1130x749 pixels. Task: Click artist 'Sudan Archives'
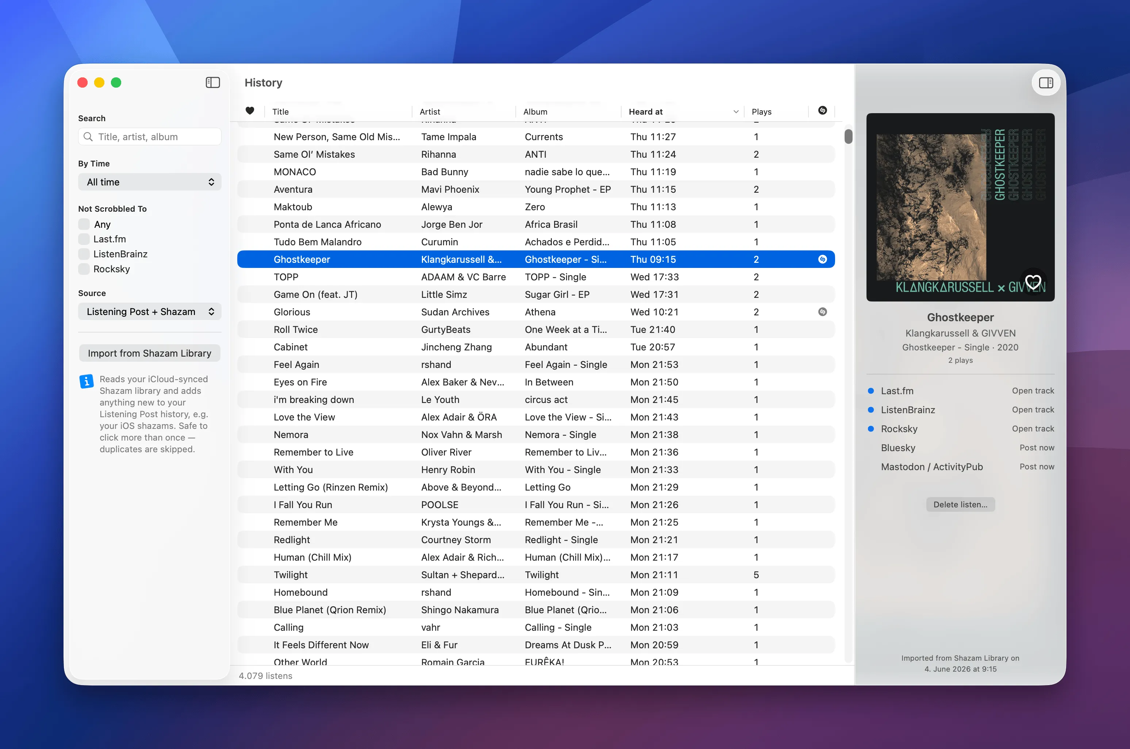pyautogui.click(x=455, y=312)
